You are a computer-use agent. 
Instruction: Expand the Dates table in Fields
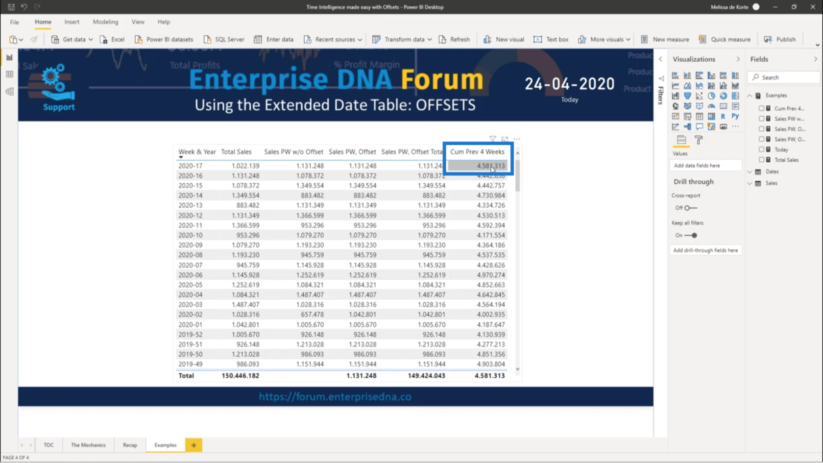click(750, 172)
